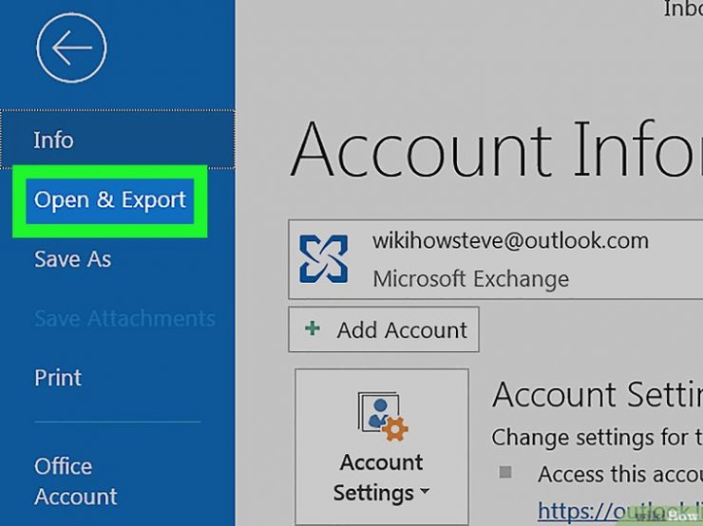Open the wikihowsteve@outlook.com account dropdown

[x=495, y=259]
